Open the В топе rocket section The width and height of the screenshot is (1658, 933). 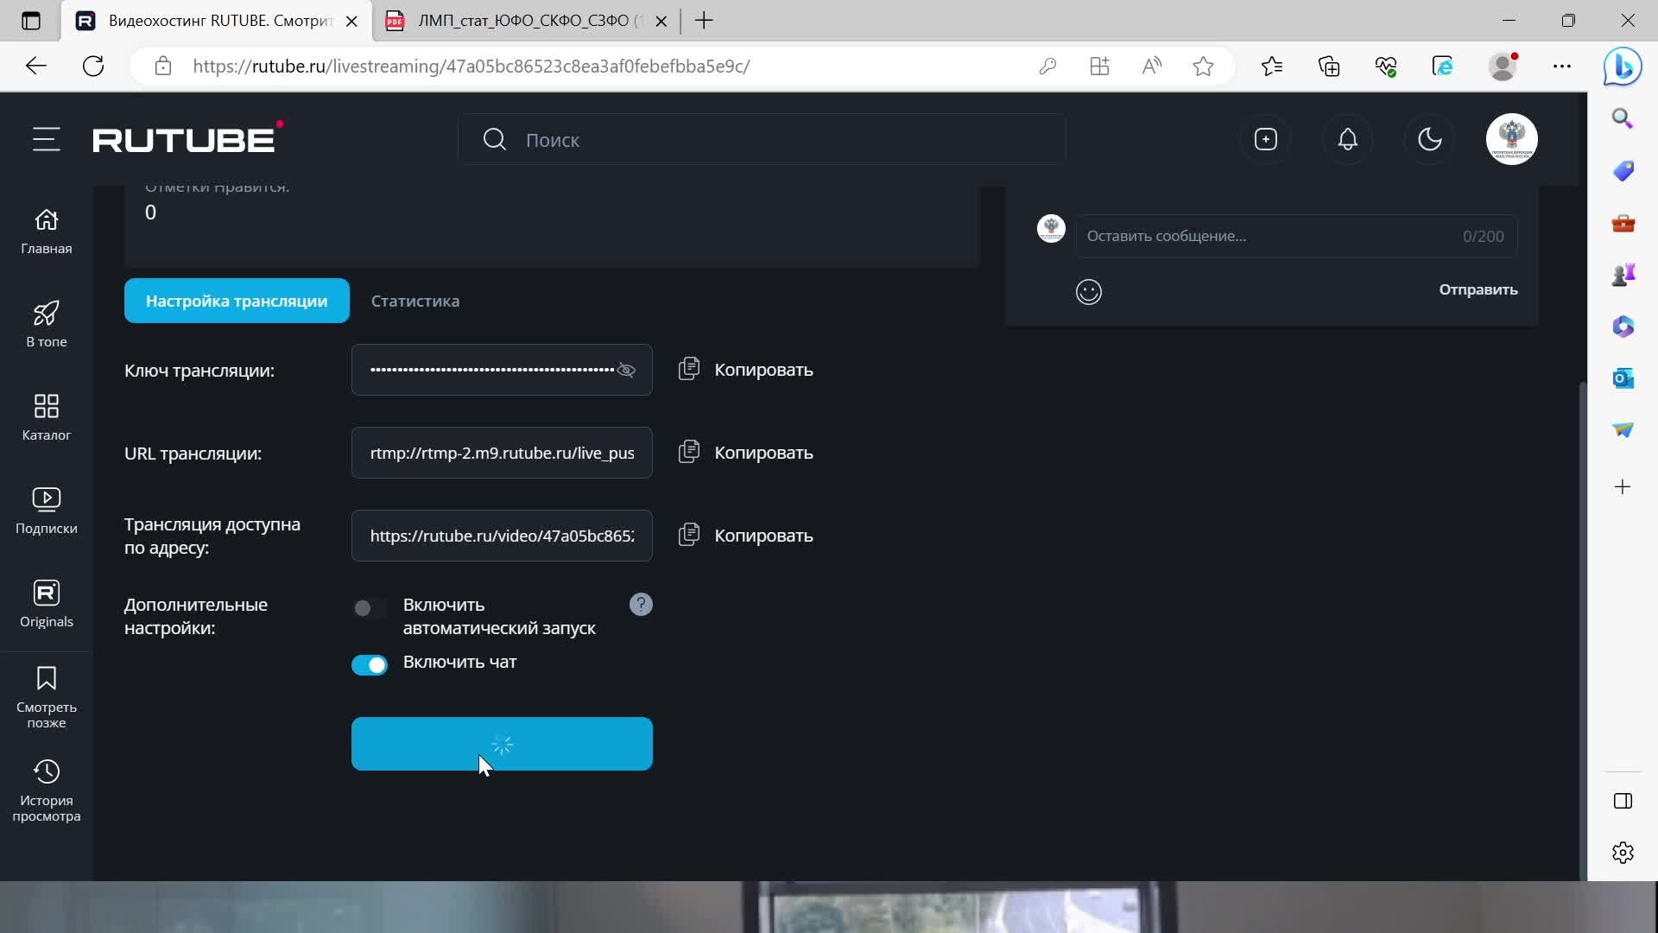pyautogui.click(x=47, y=324)
